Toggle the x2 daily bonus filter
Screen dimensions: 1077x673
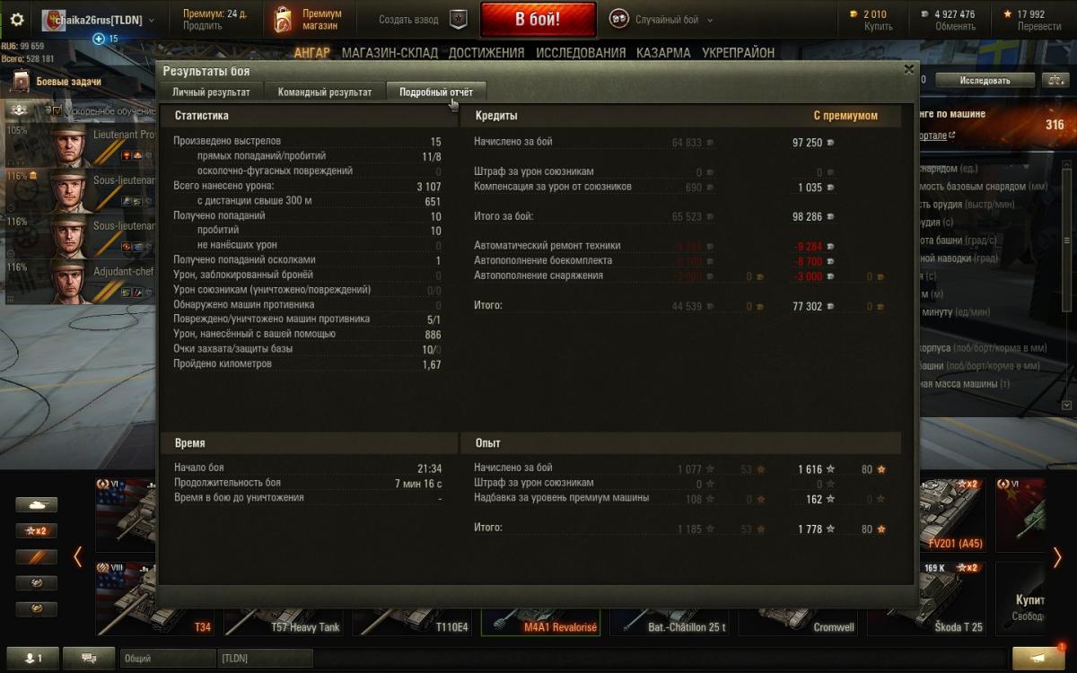(x=36, y=530)
